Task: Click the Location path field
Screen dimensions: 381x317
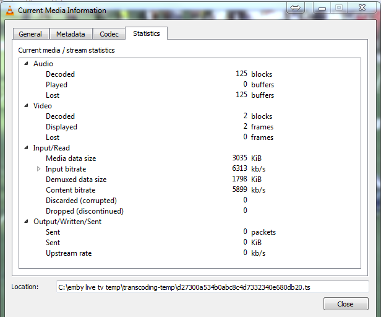Action: 213,287
